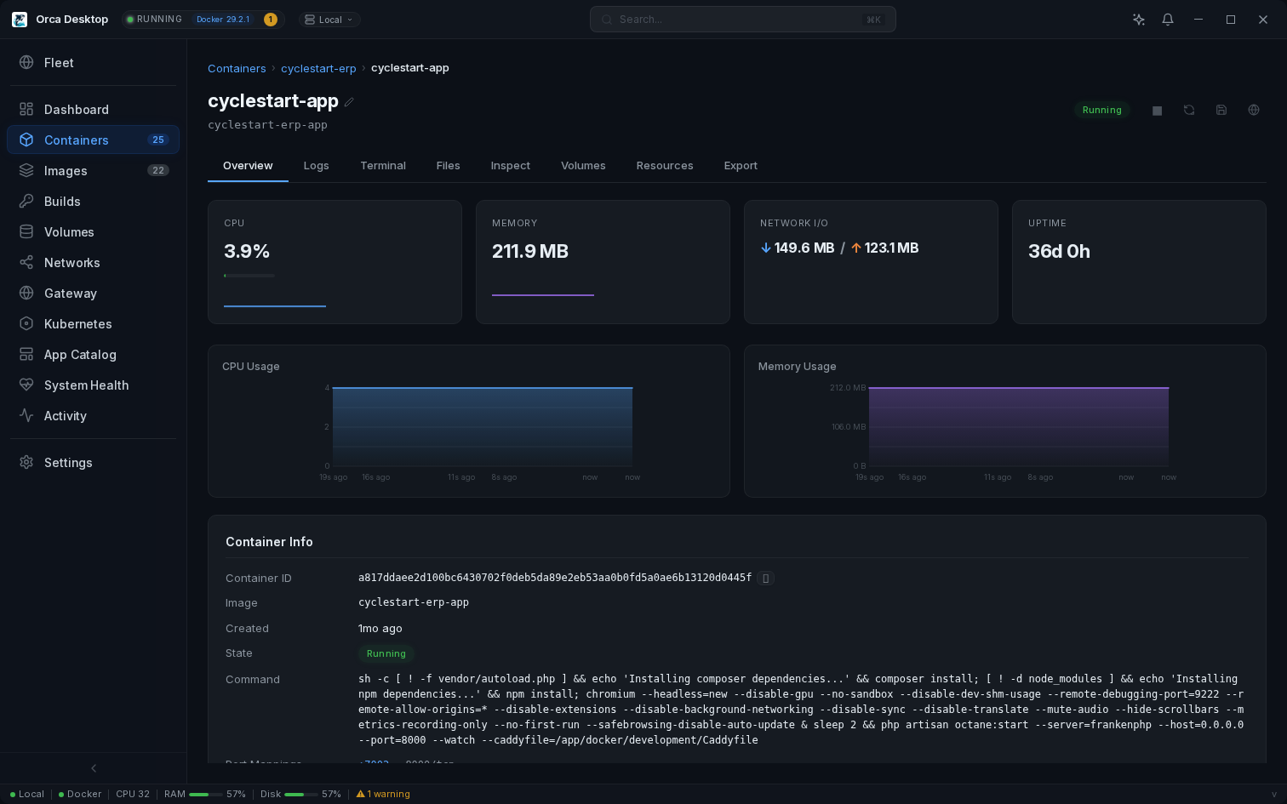Viewport: 1287px width, 804px height.
Task: Click the container ID hash text
Action: pos(555,578)
